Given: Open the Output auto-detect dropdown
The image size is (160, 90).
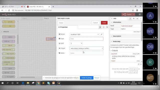Looking at the screenshot, I should pos(86,48).
